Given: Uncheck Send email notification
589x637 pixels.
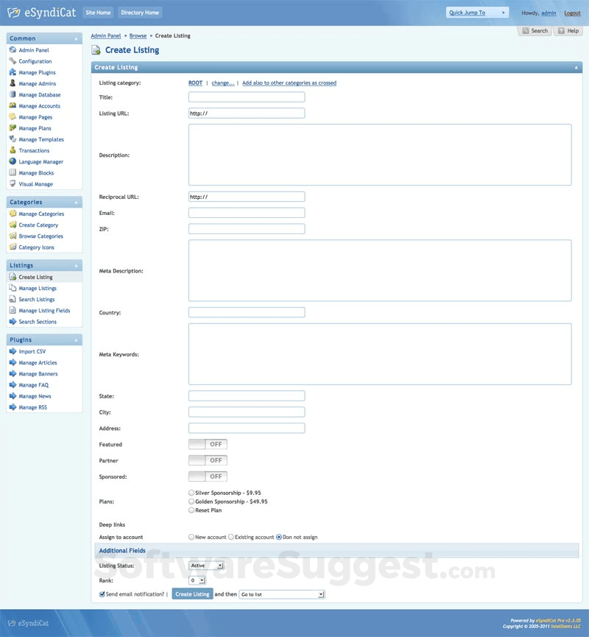Looking at the screenshot, I should 102,594.
